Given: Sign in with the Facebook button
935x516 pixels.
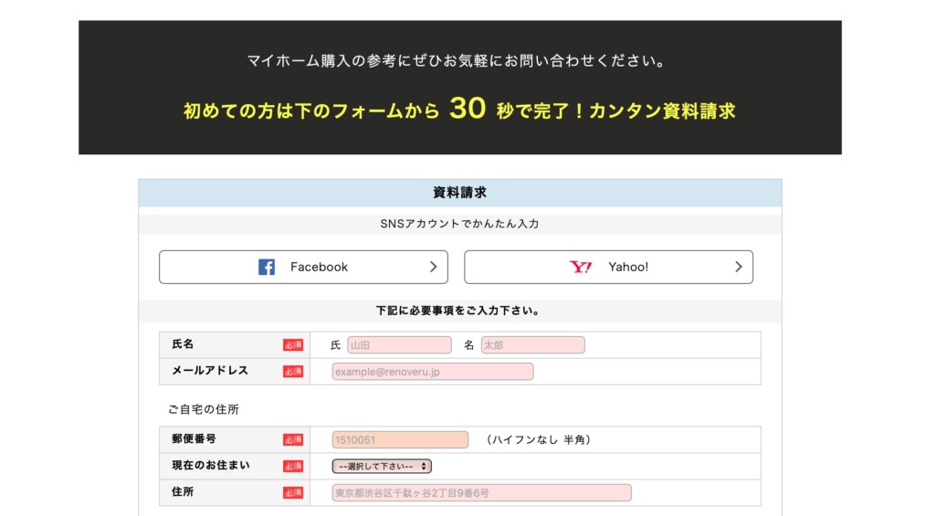Looking at the screenshot, I should [x=303, y=267].
